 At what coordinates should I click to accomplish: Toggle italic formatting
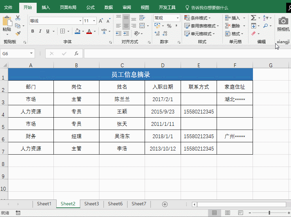tap(40, 31)
